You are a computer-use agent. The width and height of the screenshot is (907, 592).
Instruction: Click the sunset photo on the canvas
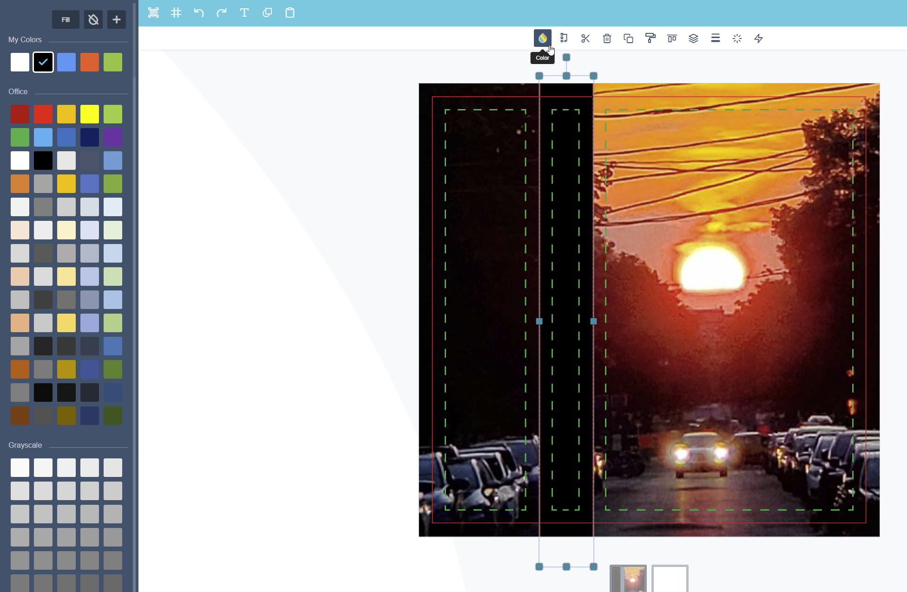coord(736,310)
